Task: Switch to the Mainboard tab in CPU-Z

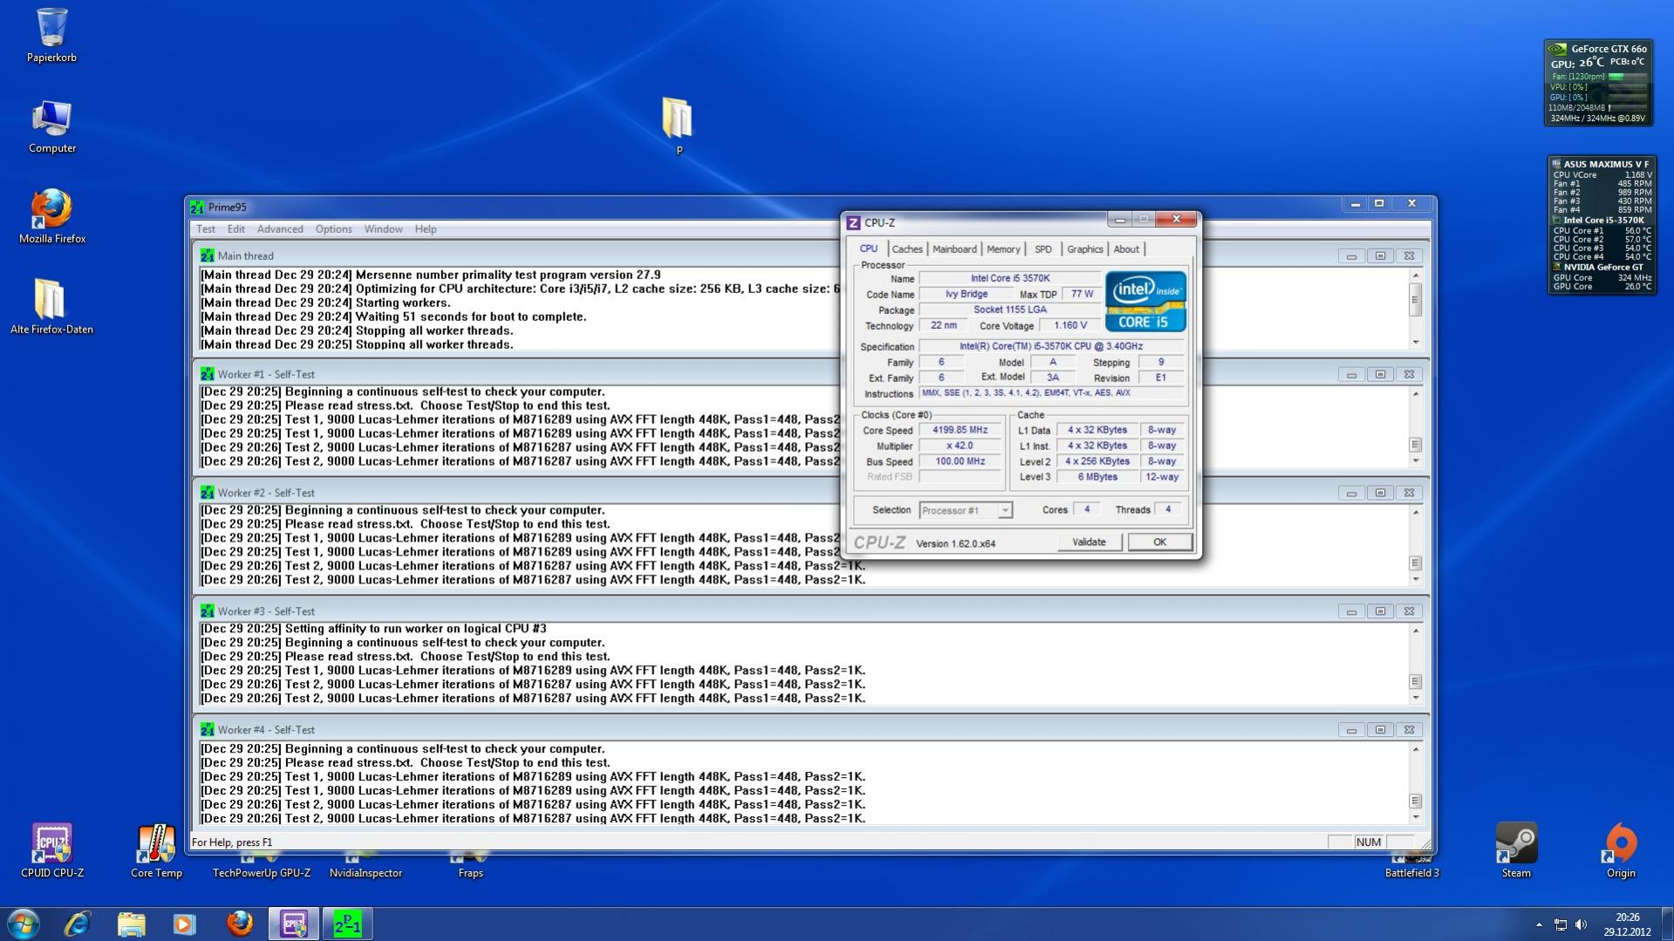Action: (954, 249)
